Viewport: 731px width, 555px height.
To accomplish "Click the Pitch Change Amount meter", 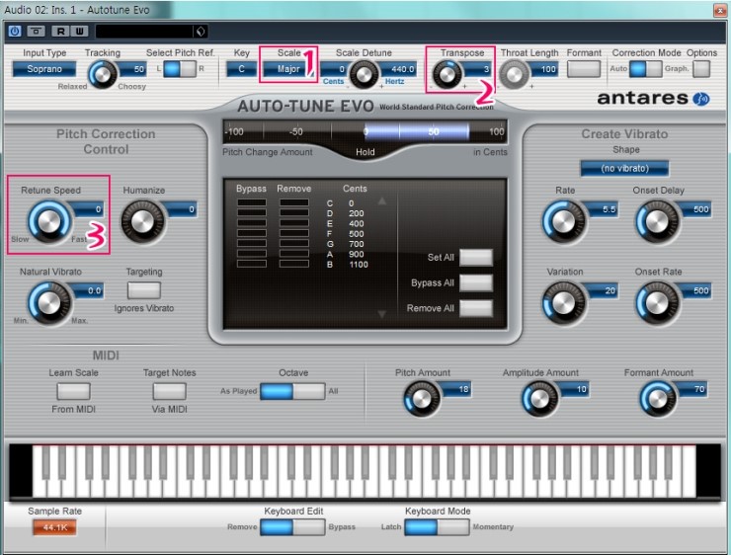I will pyautogui.click(x=365, y=131).
